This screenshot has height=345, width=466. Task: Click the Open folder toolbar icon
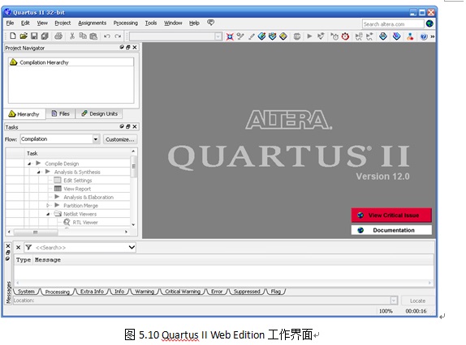(24, 36)
